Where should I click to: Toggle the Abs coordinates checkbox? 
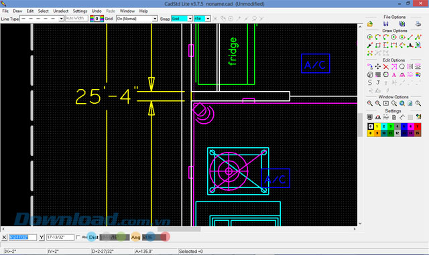pos(78,237)
